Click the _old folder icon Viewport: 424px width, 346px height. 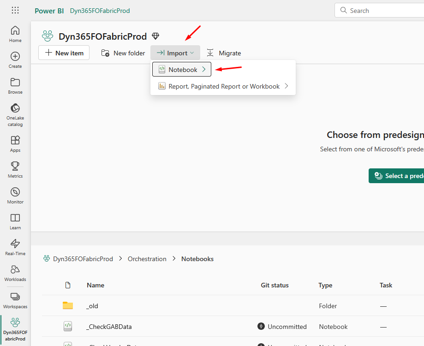tap(68, 305)
